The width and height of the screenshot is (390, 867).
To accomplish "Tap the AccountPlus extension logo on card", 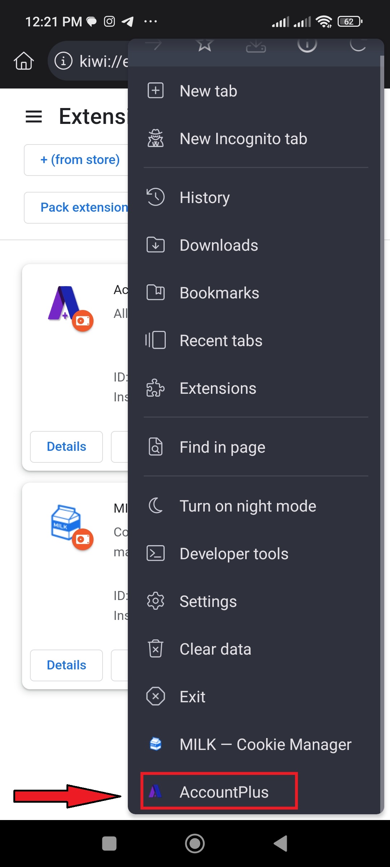I will (x=65, y=303).
